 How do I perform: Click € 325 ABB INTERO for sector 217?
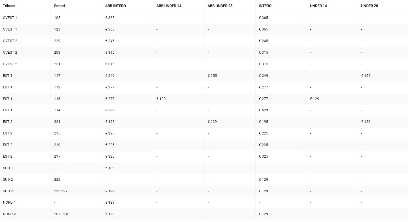[110, 156]
